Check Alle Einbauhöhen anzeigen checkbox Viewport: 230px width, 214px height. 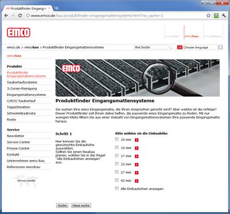click(117, 189)
